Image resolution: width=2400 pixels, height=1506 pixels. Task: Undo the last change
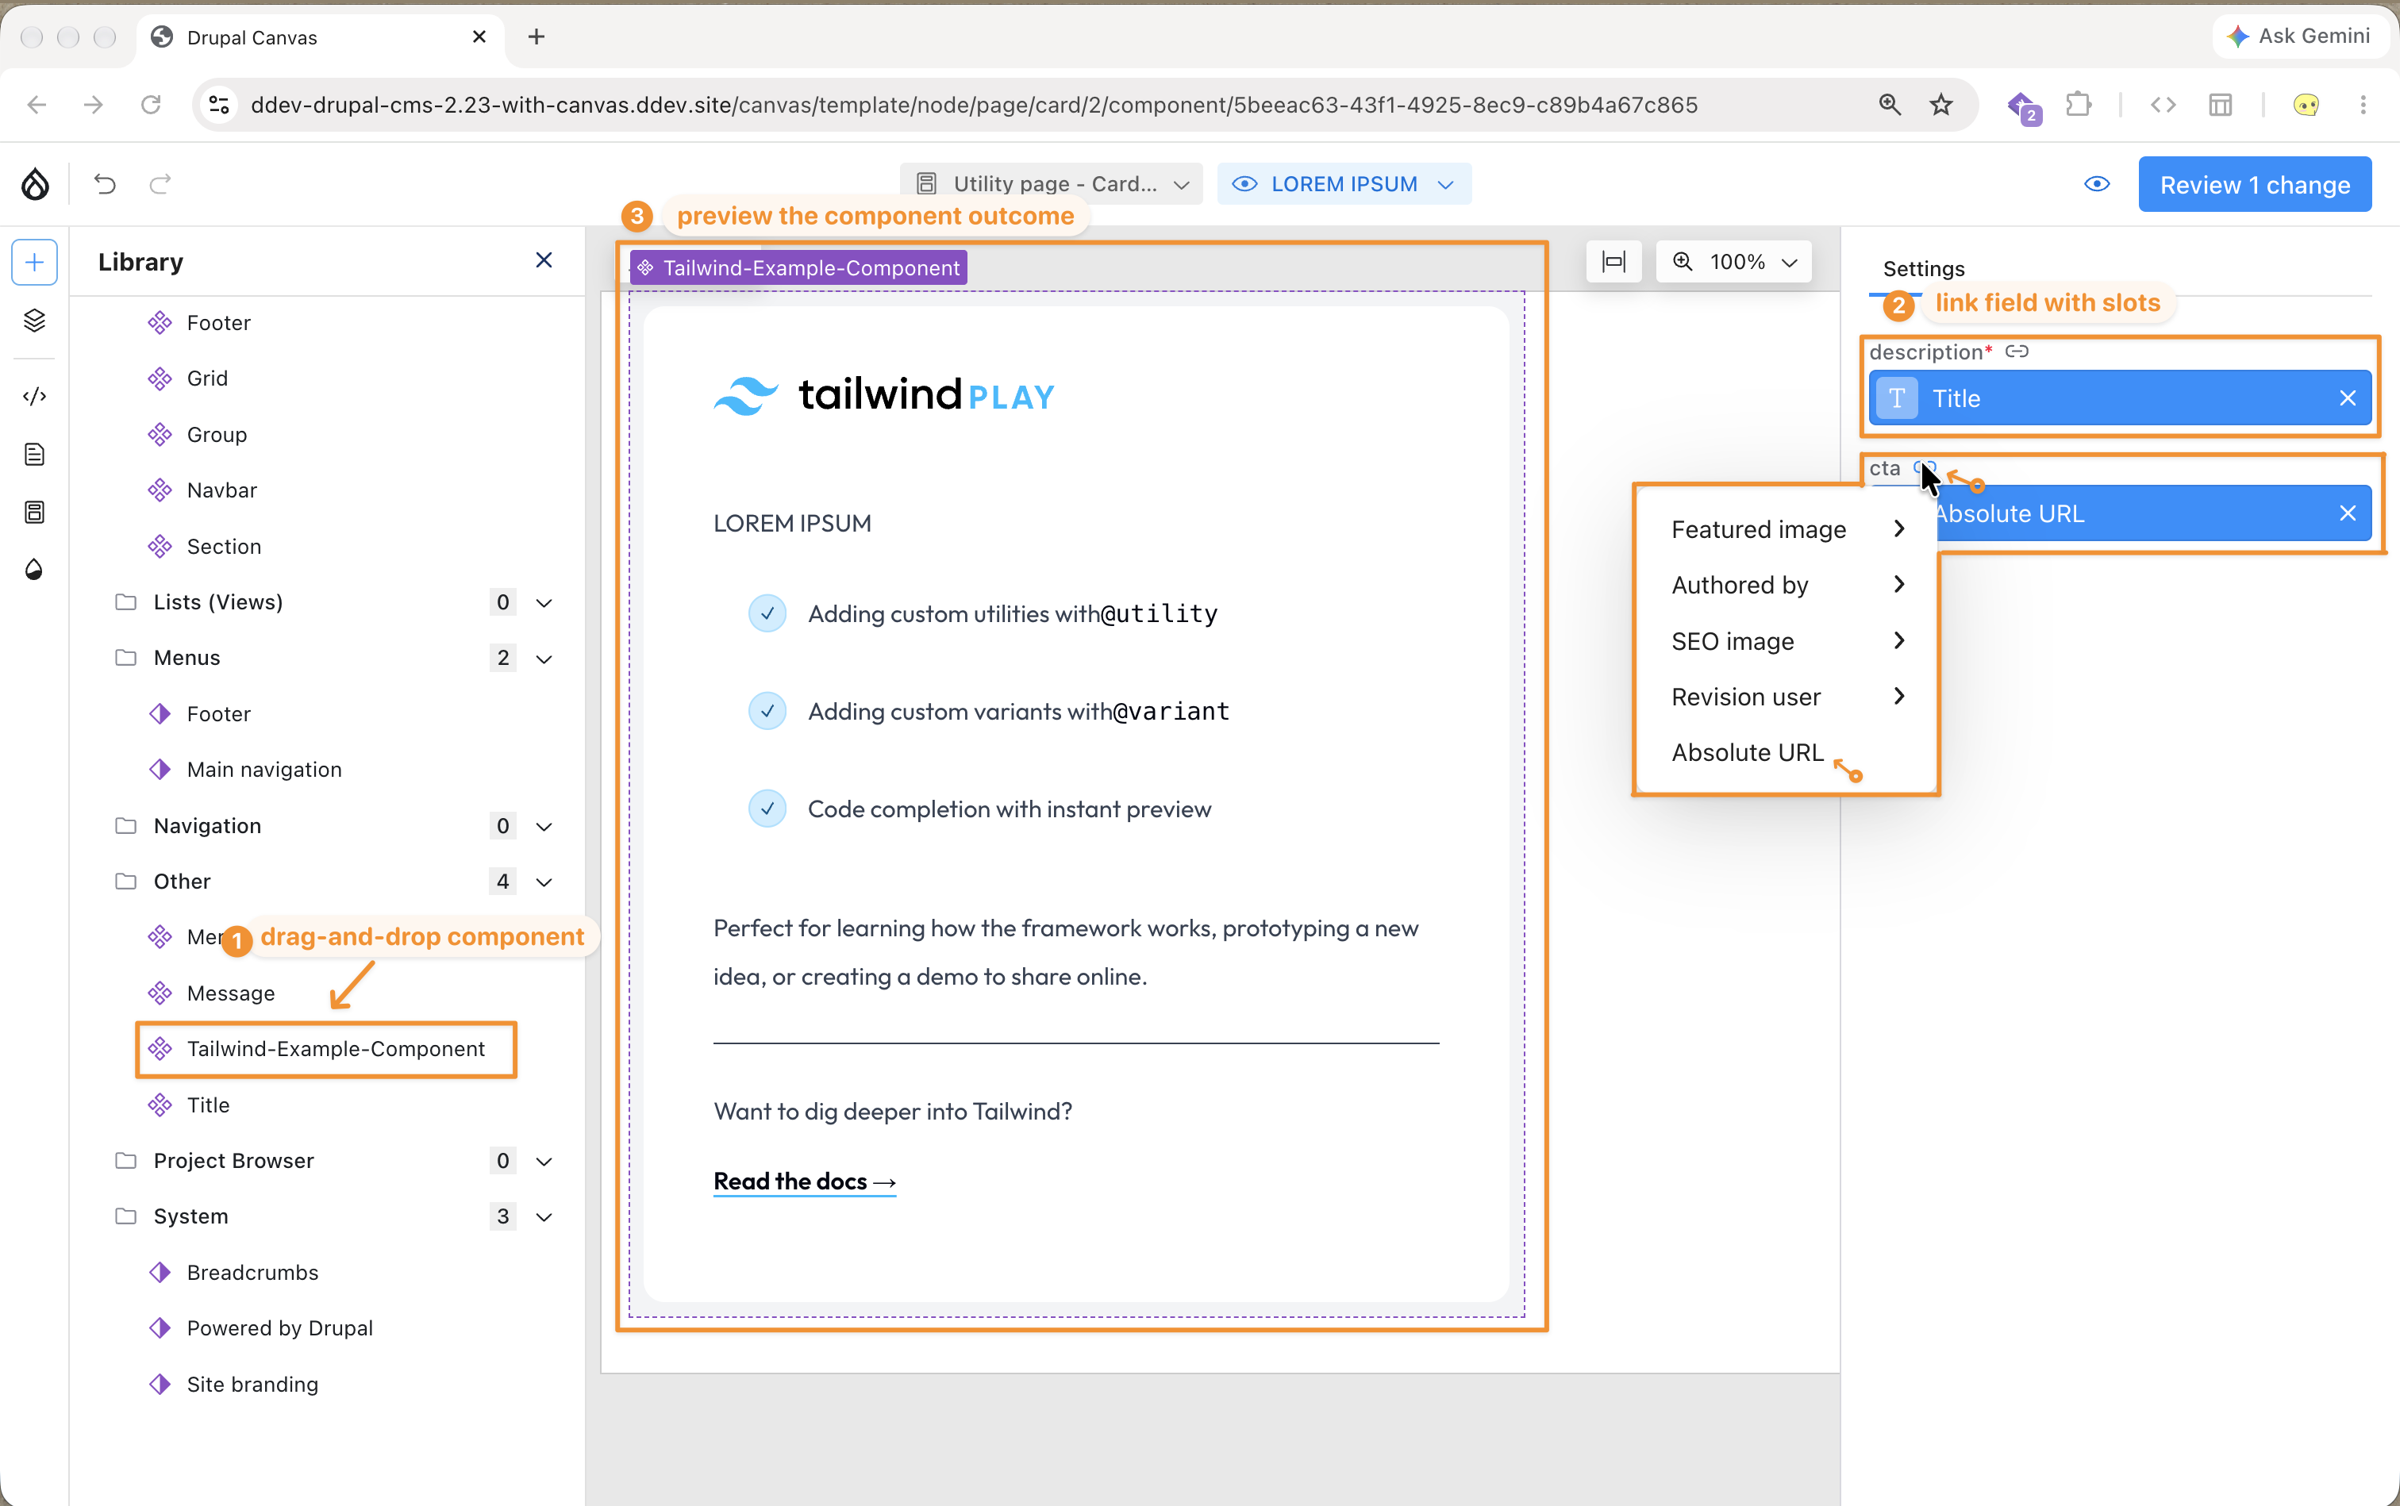coord(105,183)
